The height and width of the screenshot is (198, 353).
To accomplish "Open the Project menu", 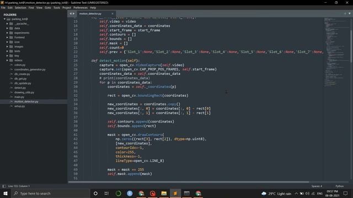I will [x=67, y=8].
